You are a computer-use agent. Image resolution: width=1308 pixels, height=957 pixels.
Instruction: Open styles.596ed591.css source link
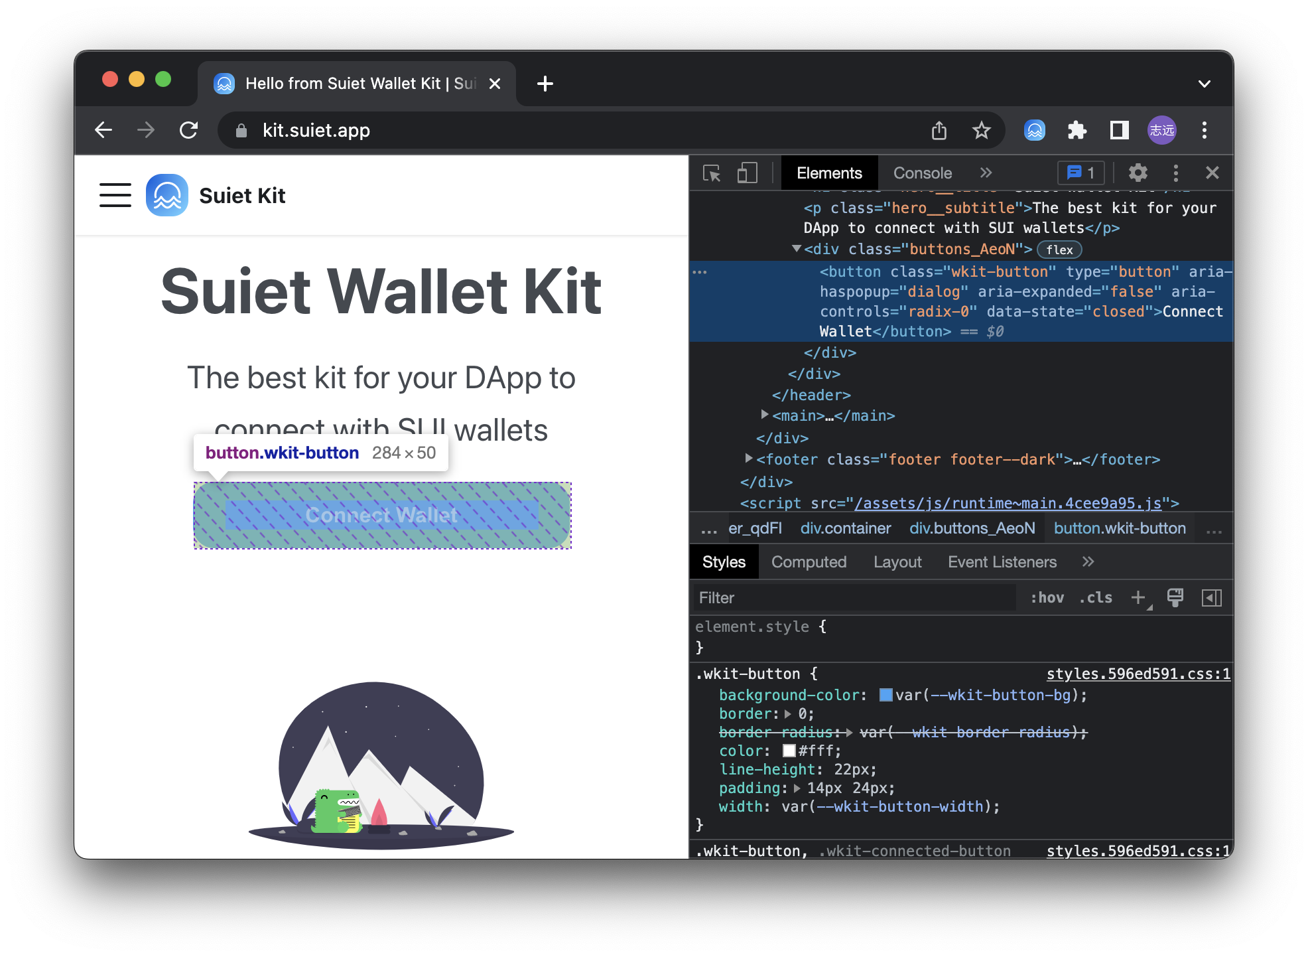[x=1138, y=674]
